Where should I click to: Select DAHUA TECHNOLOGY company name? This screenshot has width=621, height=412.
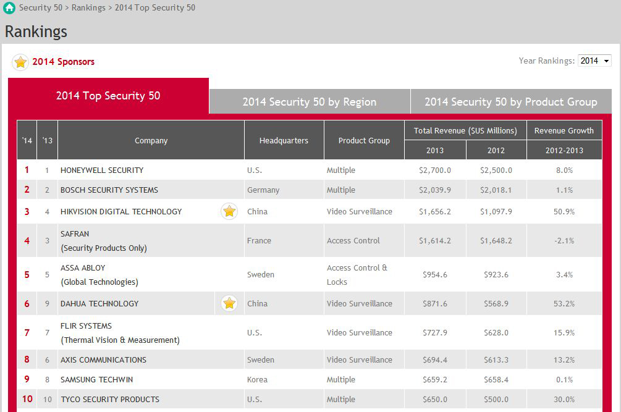[99, 303]
